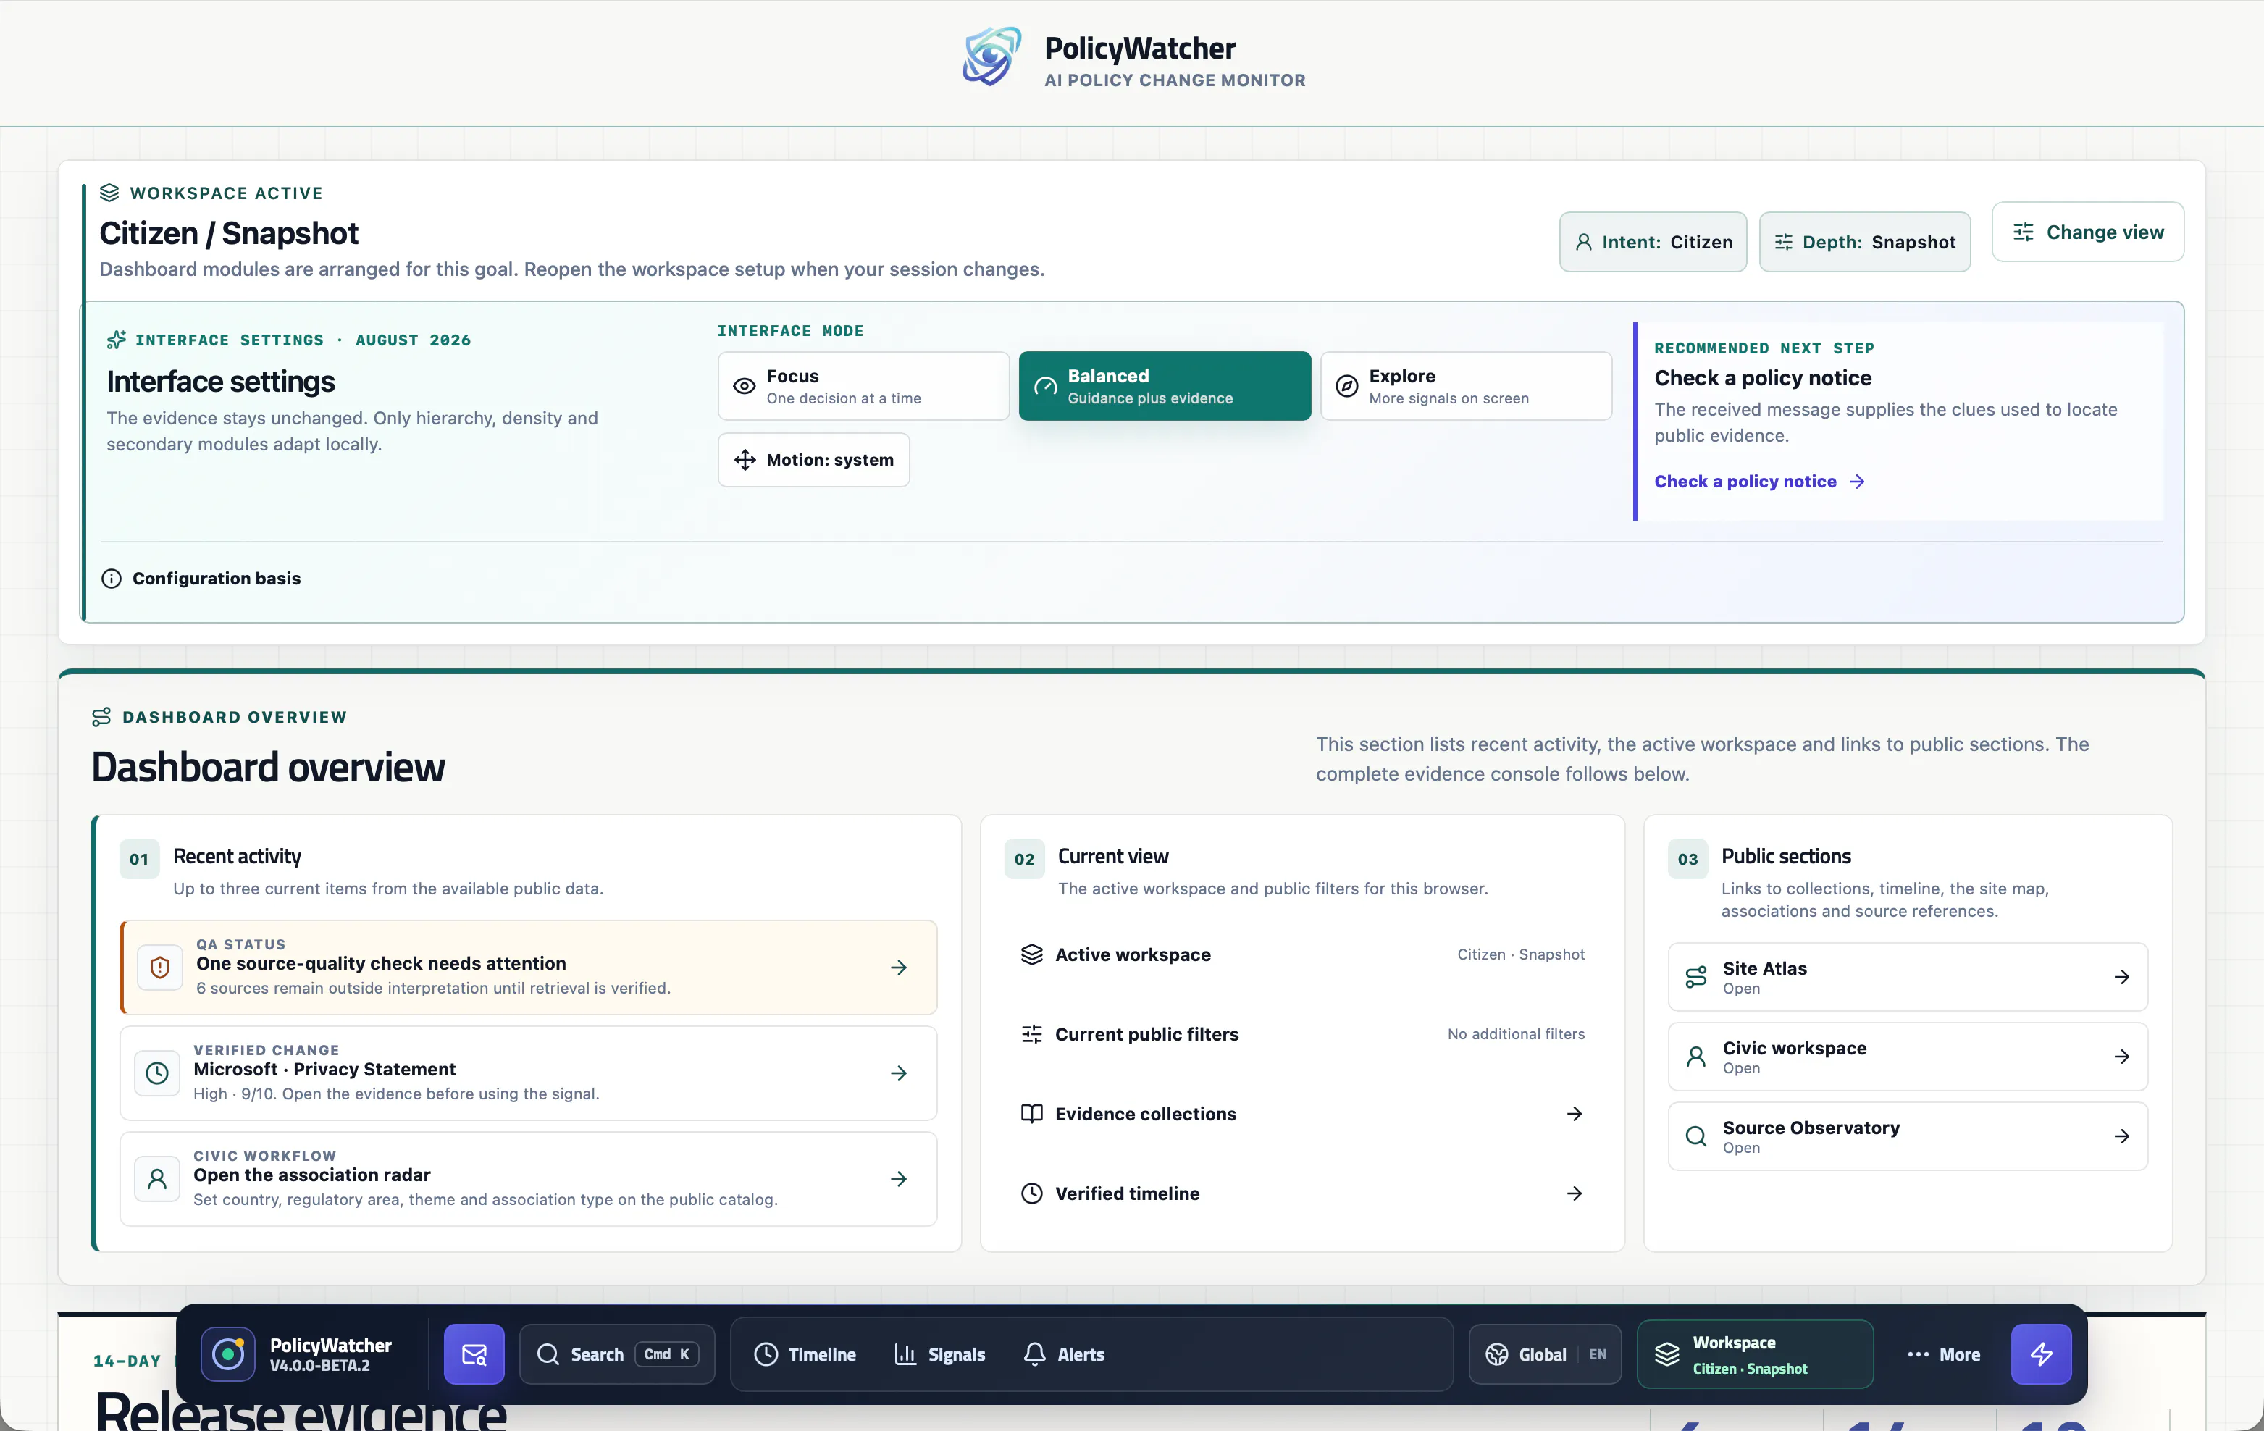Click the clock icon in Verified Change row

(x=157, y=1073)
